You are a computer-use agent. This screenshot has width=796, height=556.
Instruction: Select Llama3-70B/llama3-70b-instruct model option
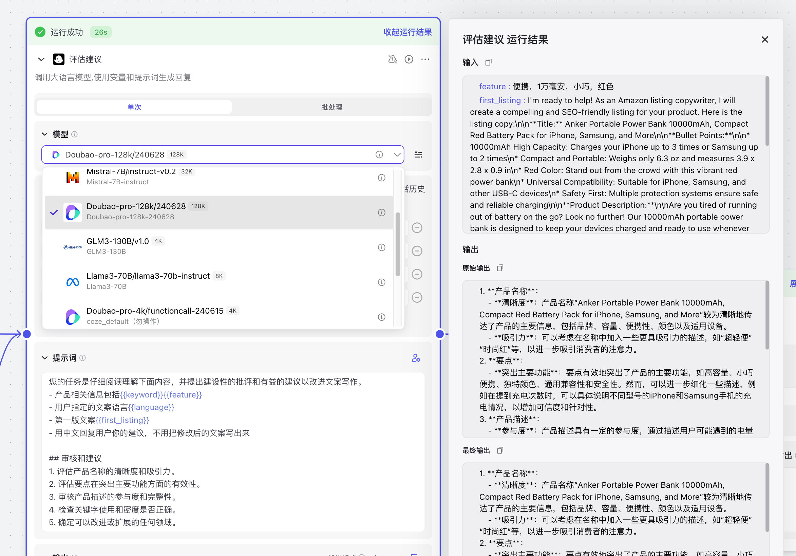[219, 282]
